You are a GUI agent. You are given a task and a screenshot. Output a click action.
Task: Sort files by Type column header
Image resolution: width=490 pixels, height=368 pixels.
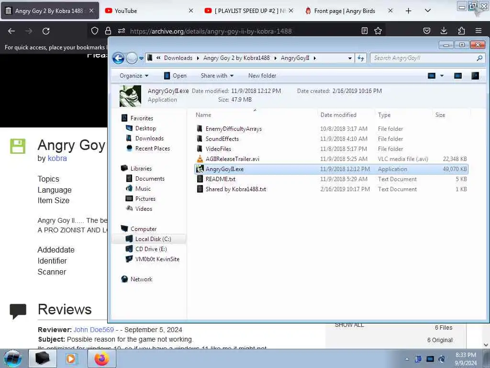(384, 115)
